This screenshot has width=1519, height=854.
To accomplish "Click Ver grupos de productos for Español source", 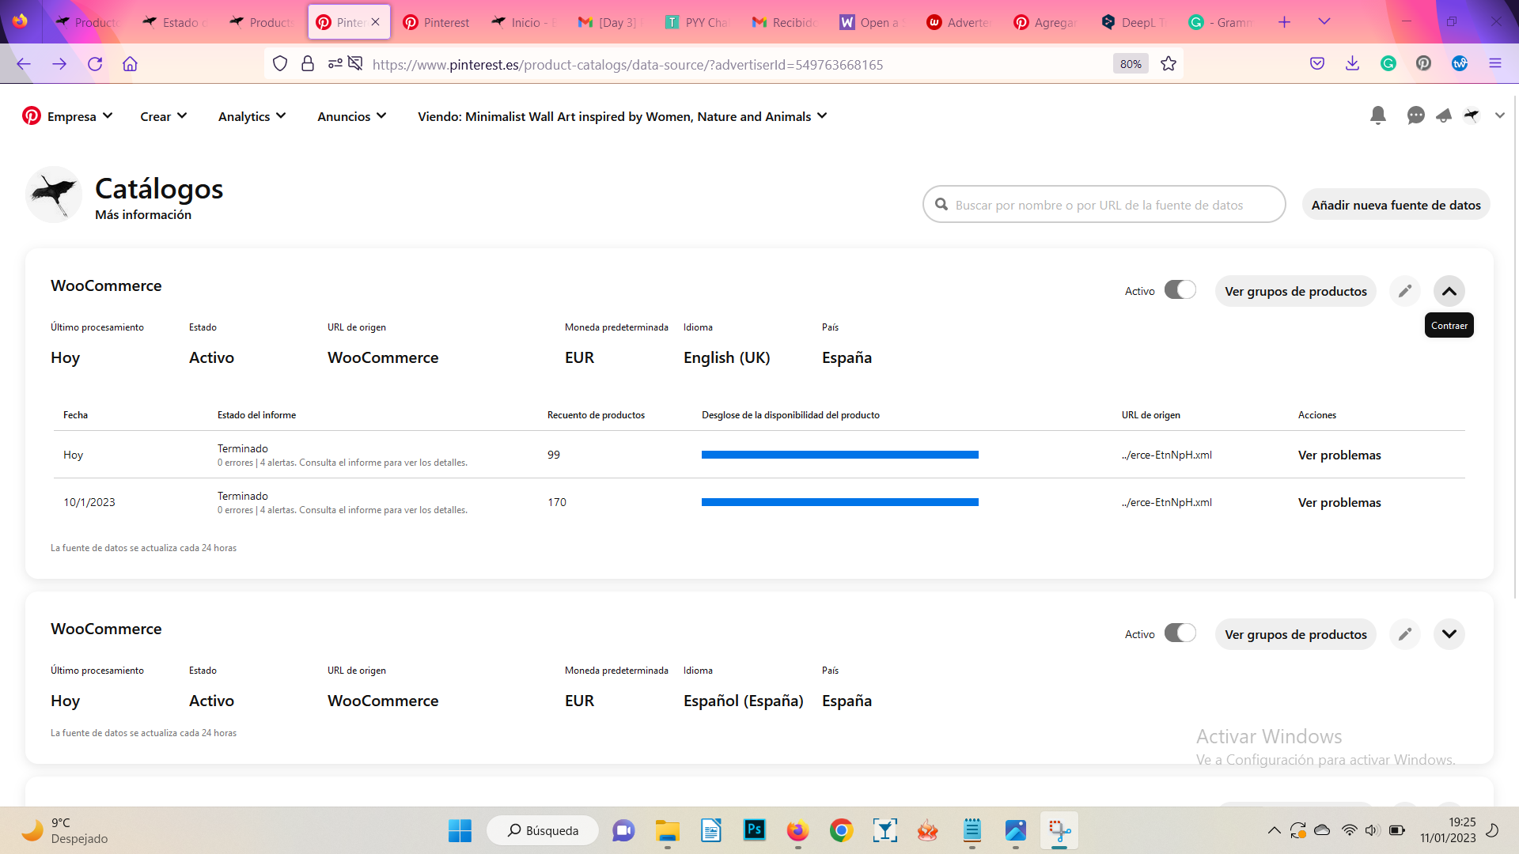I will pos(1296,634).
